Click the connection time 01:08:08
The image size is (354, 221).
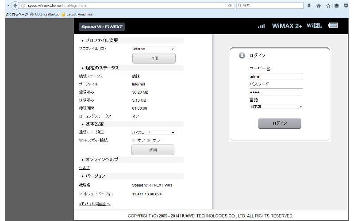(139, 108)
